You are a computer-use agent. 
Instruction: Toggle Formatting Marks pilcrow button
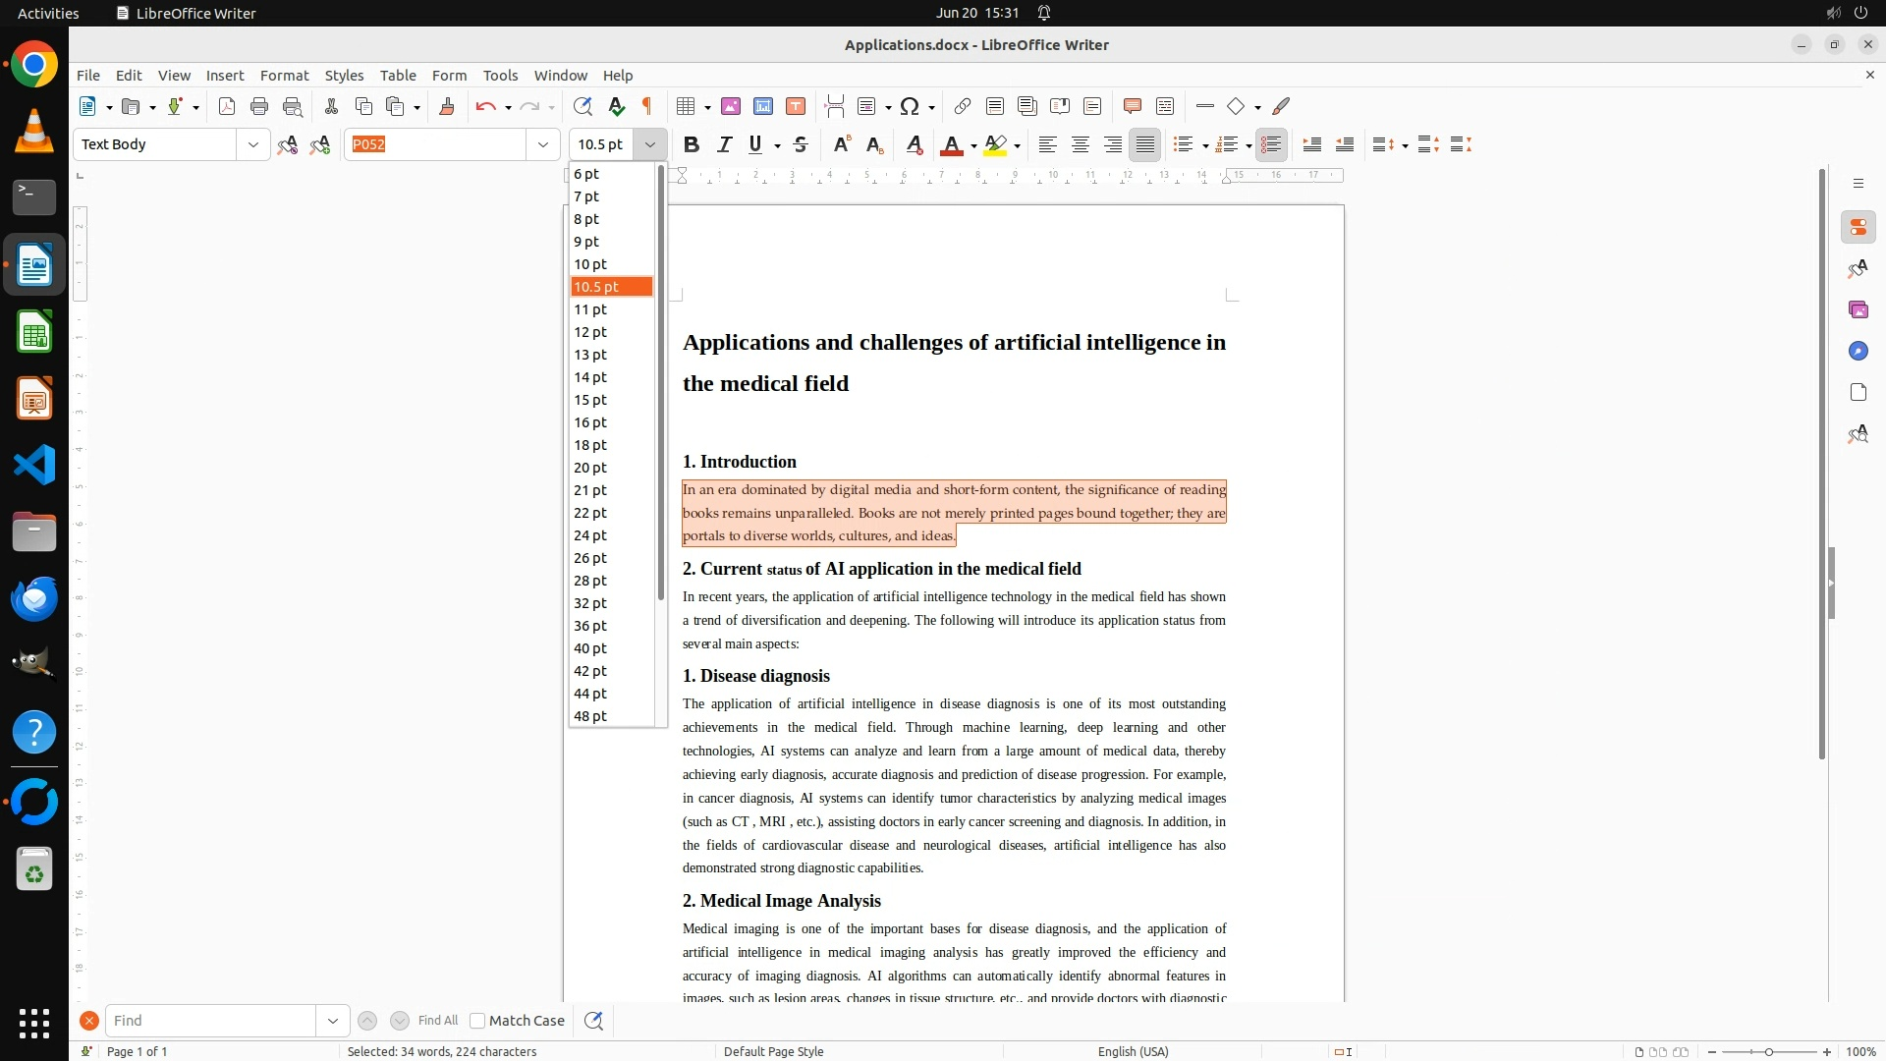[x=647, y=106]
